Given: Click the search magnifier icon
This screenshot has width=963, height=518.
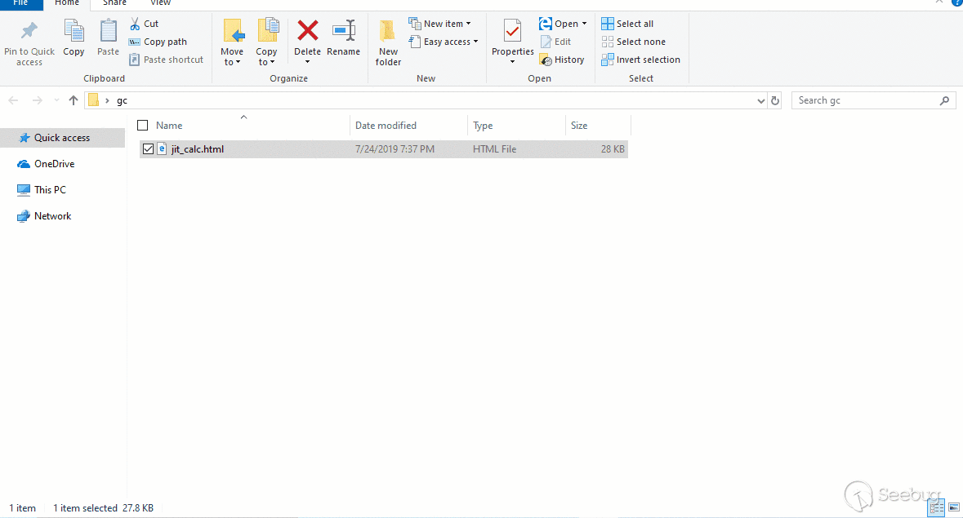Looking at the screenshot, I should (944, 100).
